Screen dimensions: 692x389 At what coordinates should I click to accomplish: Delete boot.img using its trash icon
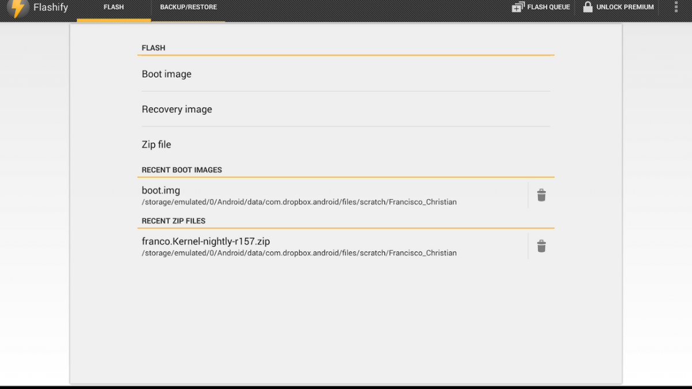tap(541, 195)
